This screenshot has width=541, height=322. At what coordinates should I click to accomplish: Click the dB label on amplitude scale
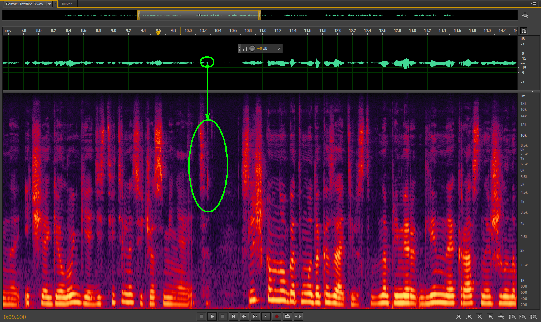coord(522,39)
